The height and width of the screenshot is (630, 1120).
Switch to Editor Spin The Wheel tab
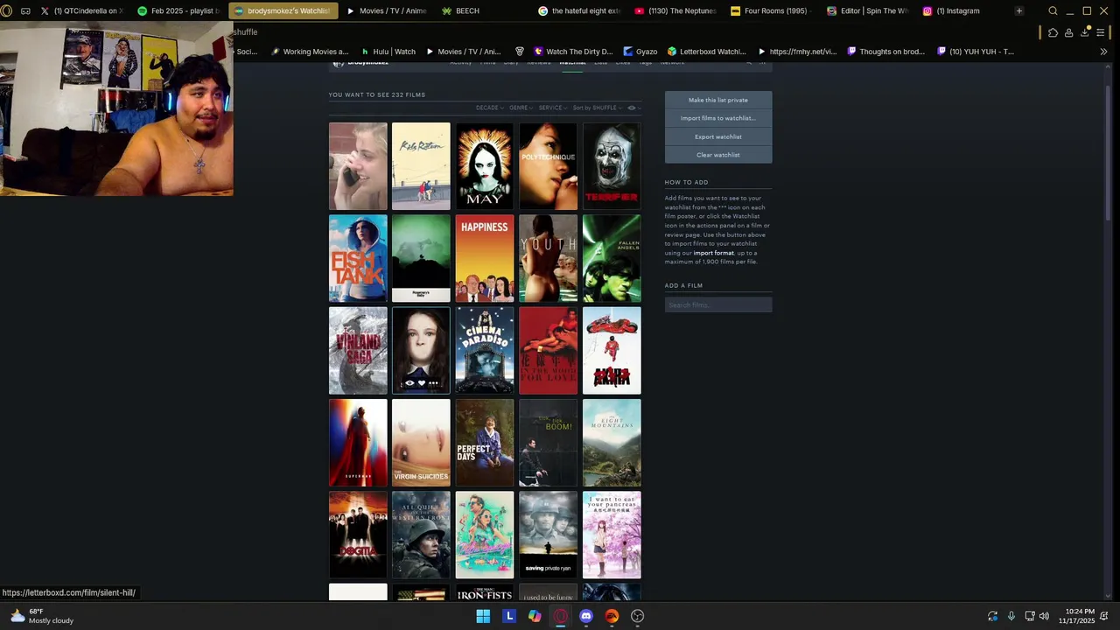pos(867,10)
